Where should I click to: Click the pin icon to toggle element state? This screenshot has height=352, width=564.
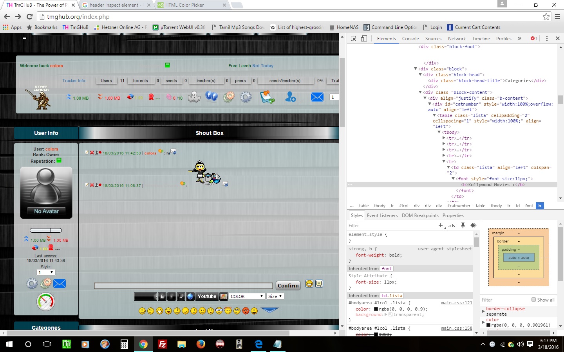pos(463,225)
